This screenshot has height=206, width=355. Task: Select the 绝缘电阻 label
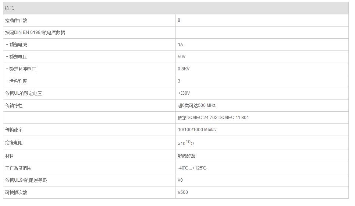tap(14, 143)
